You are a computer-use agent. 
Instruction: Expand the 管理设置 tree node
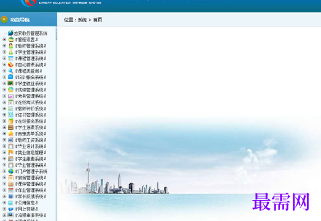tap(4, 39)
